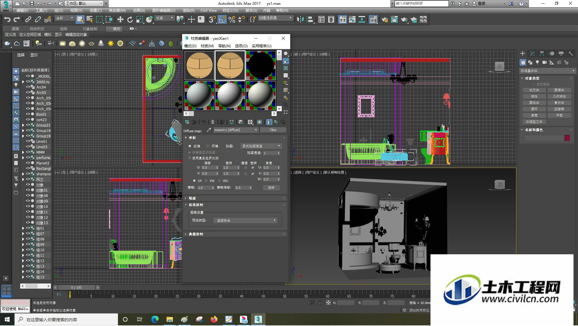The width and height of the screenshot is (578, 326).
Task: Open the Civil View menu
Action: point(209,10)
